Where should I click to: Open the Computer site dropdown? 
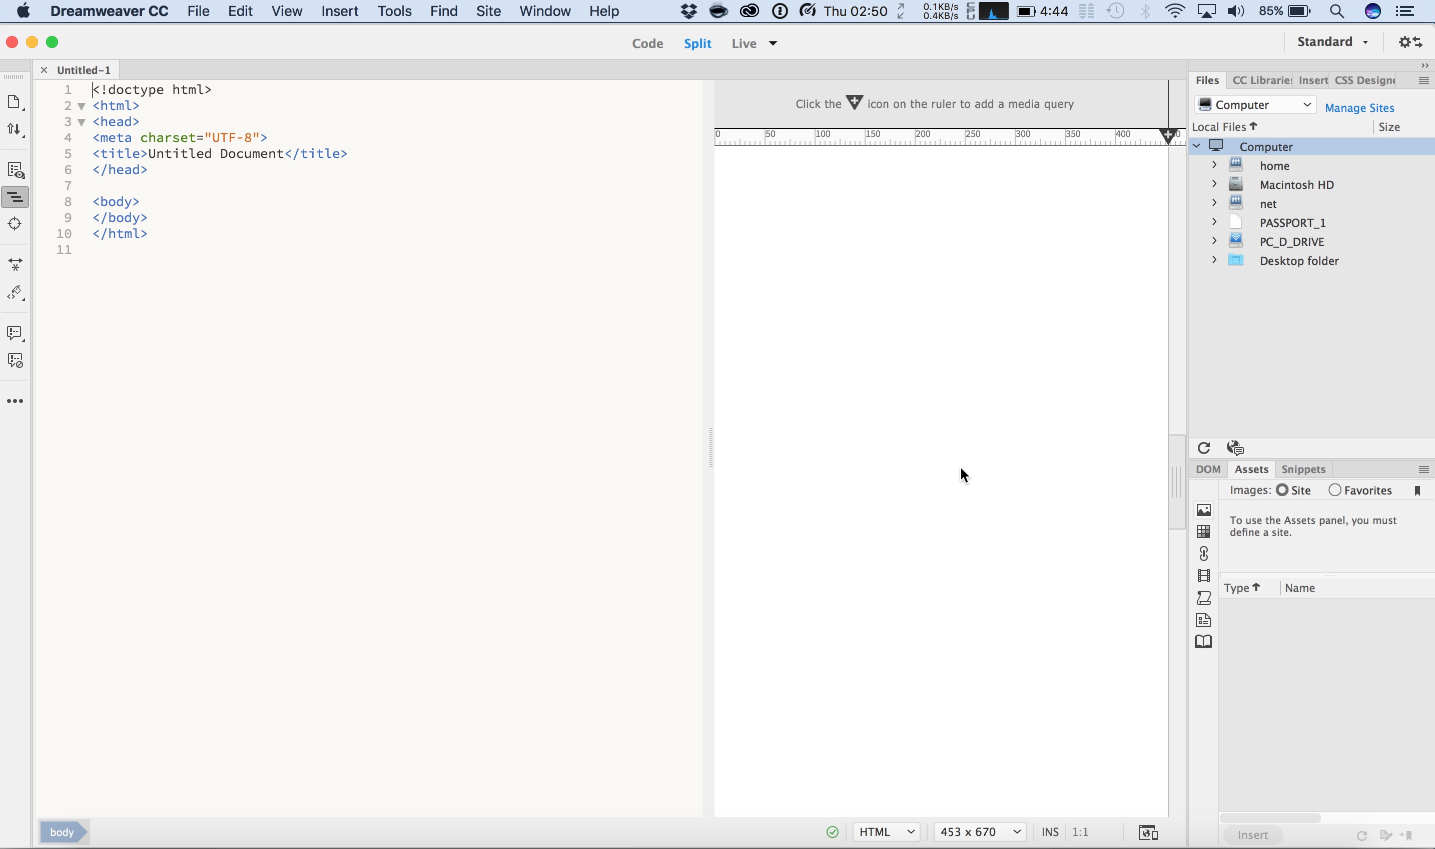point(1255,104)
